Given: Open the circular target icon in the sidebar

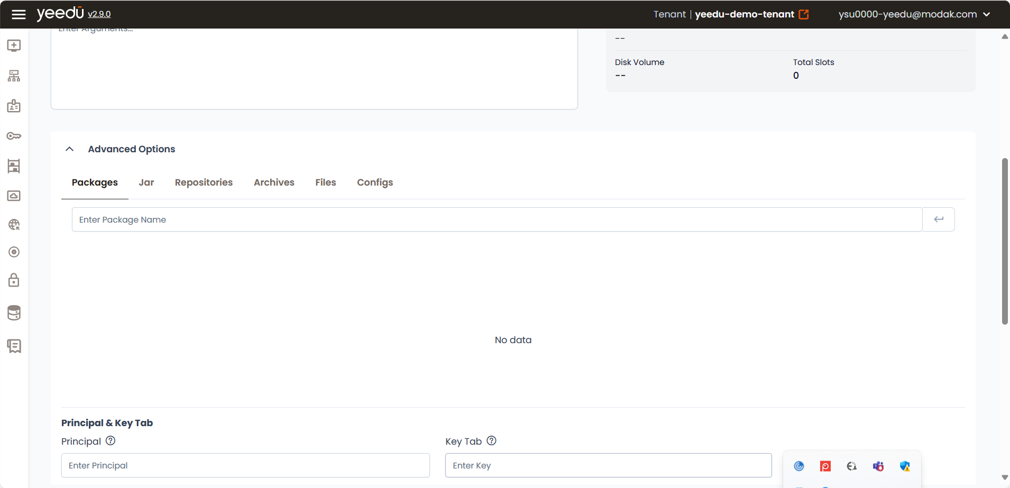Looking at the screenshot, I should tap(14, 252).
